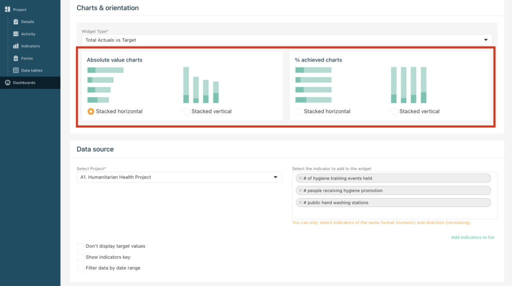Expand the Select Project dropdown
The width and height of the screenshot is (512, 286).
(x=179, y=177)
